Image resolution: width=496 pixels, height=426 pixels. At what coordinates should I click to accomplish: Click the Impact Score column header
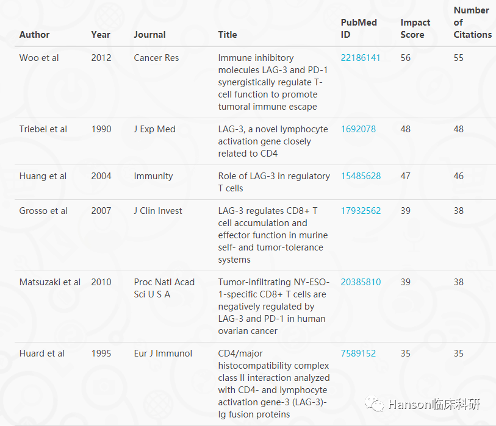pos(415,29)
